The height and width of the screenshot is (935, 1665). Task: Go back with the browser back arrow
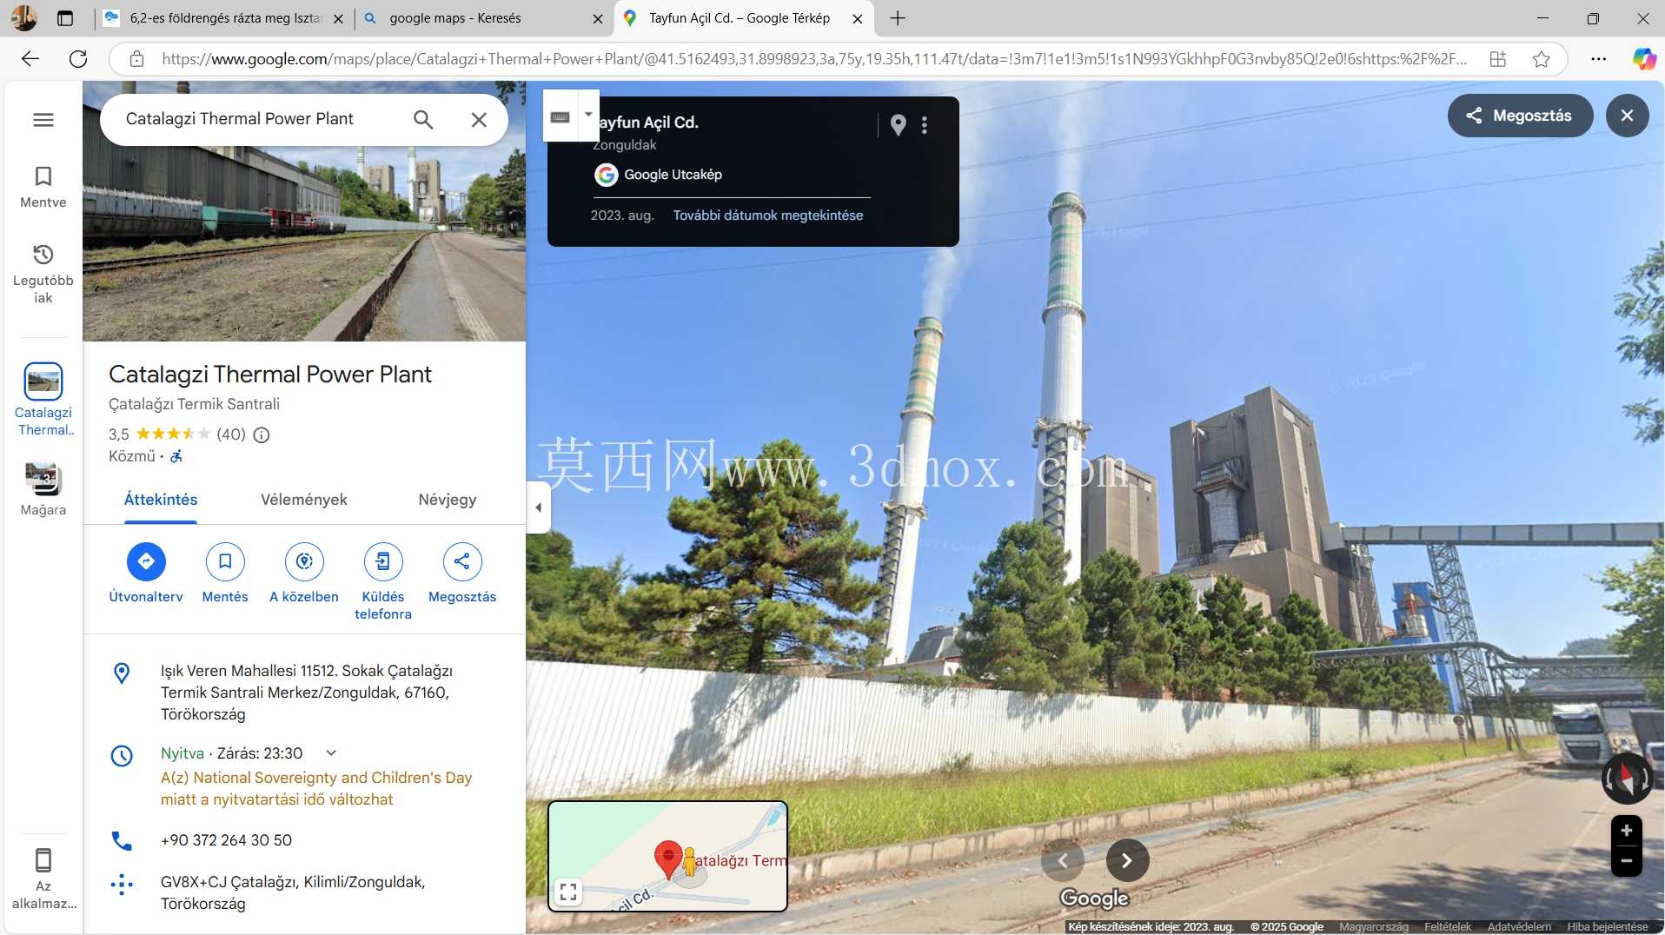pyautogui.click(x=30, y=59)
